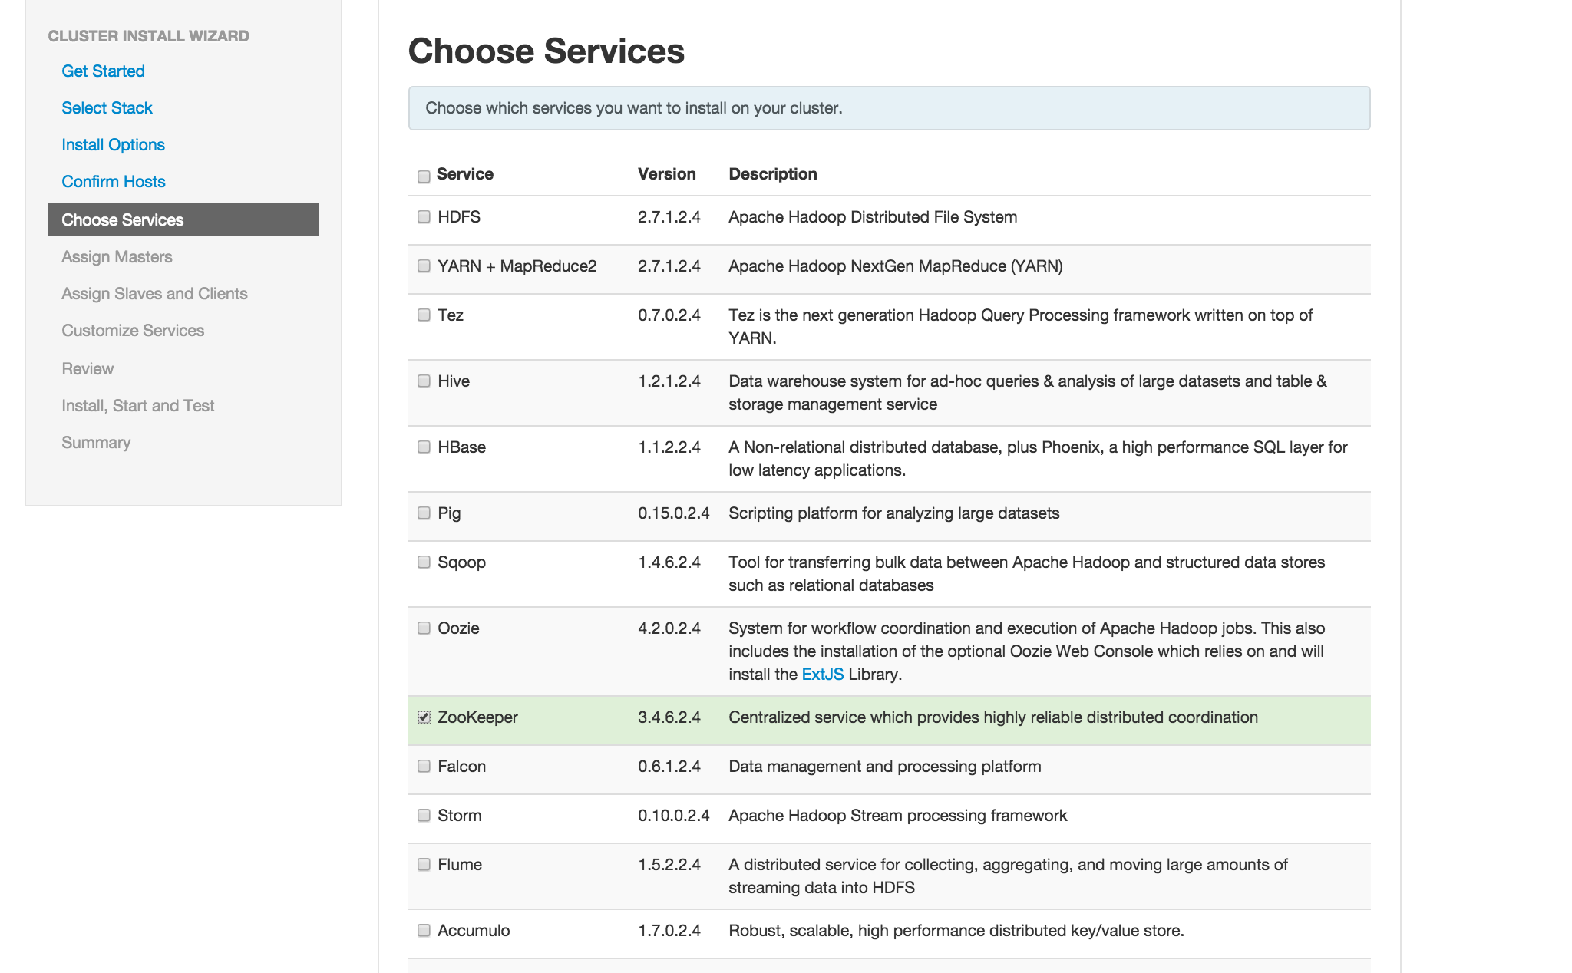1572x973 pixels.
Task: Navigate to Install Options step
Action: pos(113,145)
